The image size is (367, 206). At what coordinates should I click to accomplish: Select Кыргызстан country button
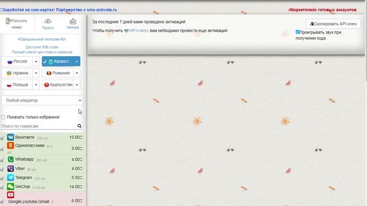pyautogui.click(x=58, y=85)
